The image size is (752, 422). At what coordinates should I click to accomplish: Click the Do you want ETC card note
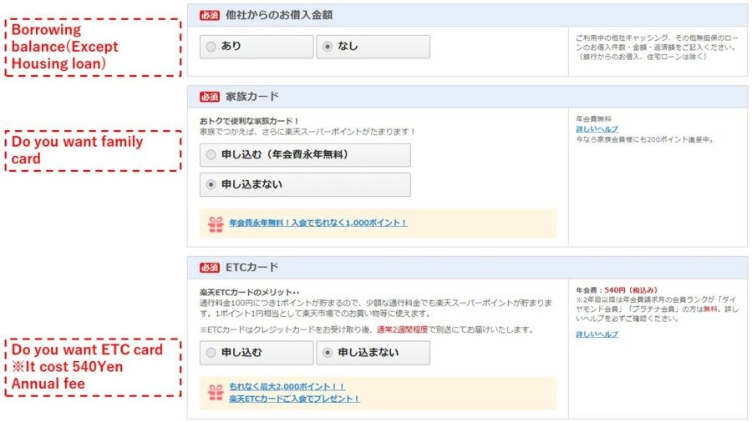click(93, 367)
